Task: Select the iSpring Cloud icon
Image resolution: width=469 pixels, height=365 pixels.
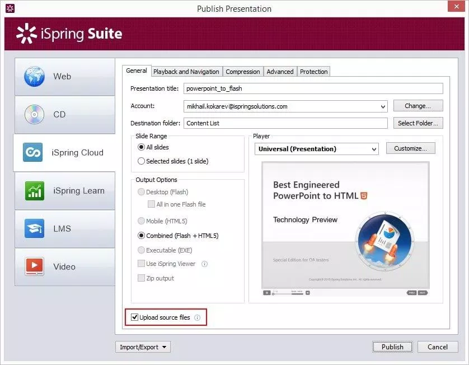Action: click(x=33, y=153)
